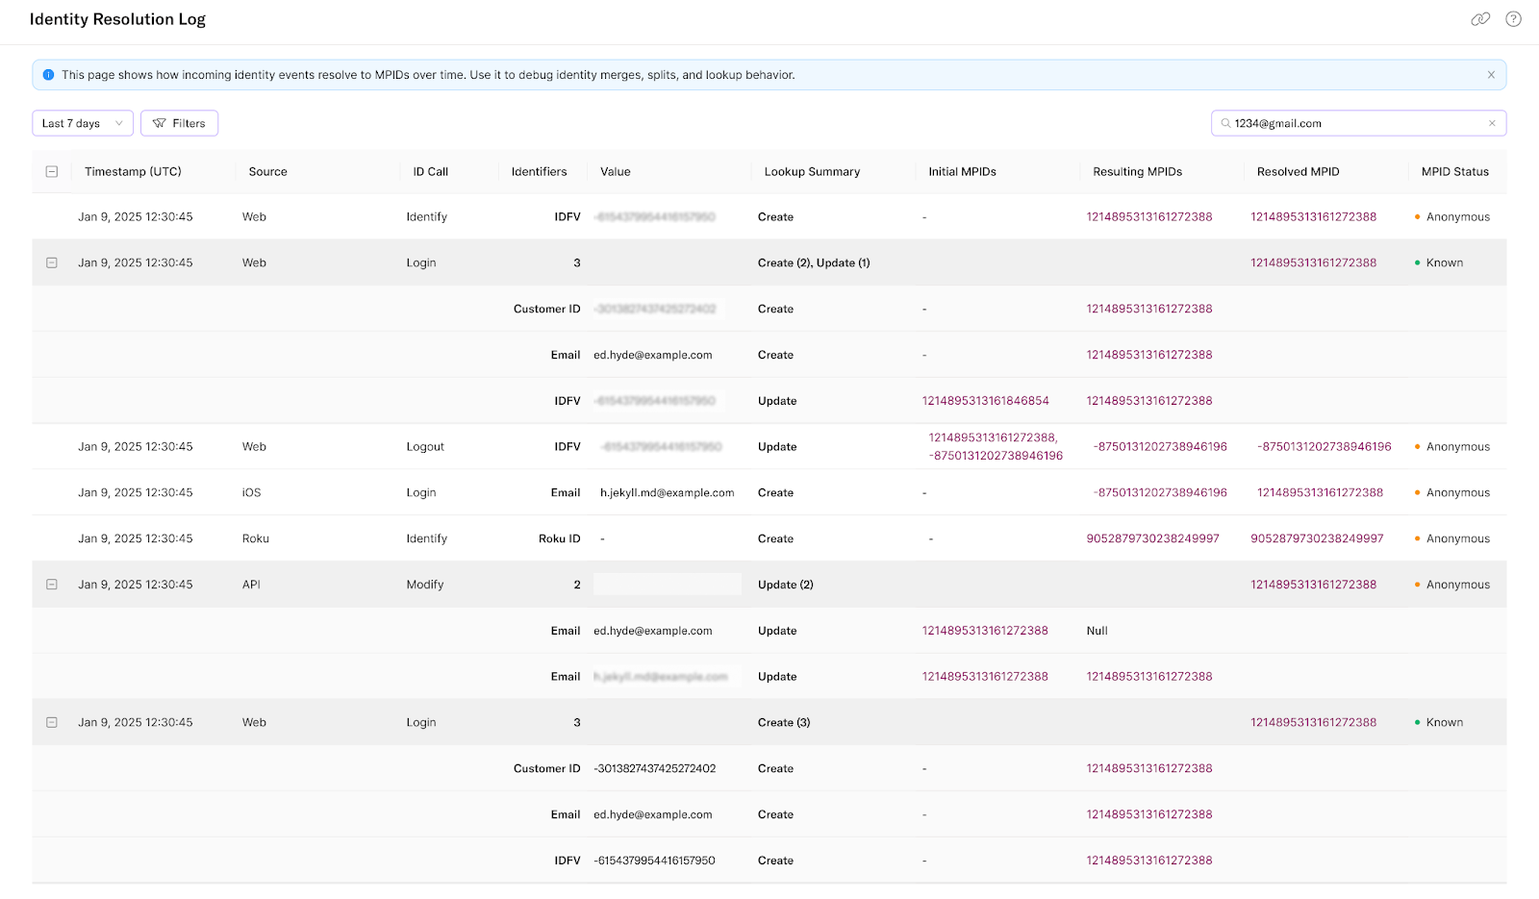Screen dimensions: 1539x899
Task: Click the funnel icon inside Filters button
Action: (158, 123)
